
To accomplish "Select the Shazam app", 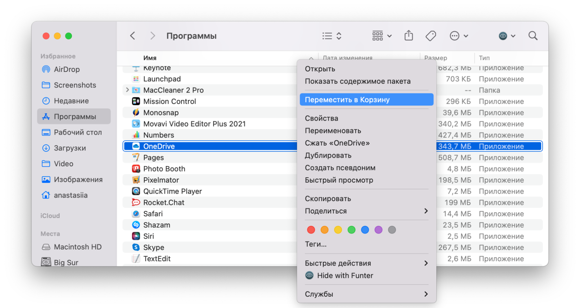I will (210, 225).
